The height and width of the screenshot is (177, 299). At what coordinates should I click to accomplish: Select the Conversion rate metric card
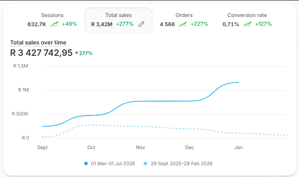[x=247, y=20]
